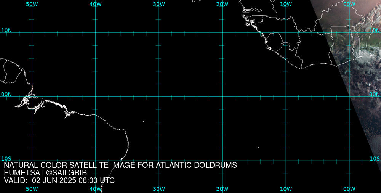Viewport: 381px width, 193px height.
Task: Click the 30W label in the bottom longitude row
Action: coord(159,189)
